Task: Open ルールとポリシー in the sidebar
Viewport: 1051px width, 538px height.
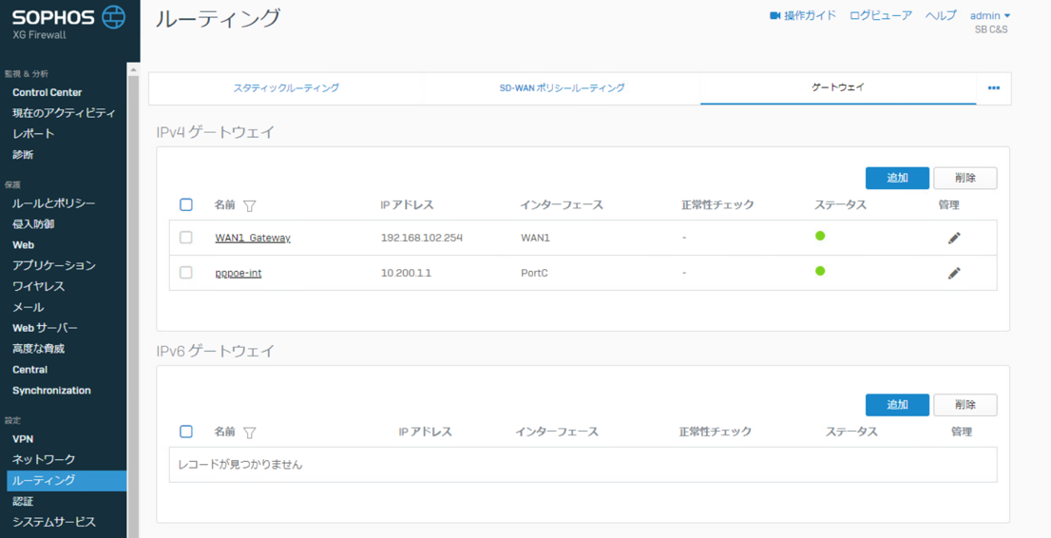Action: tap(53, 203)
